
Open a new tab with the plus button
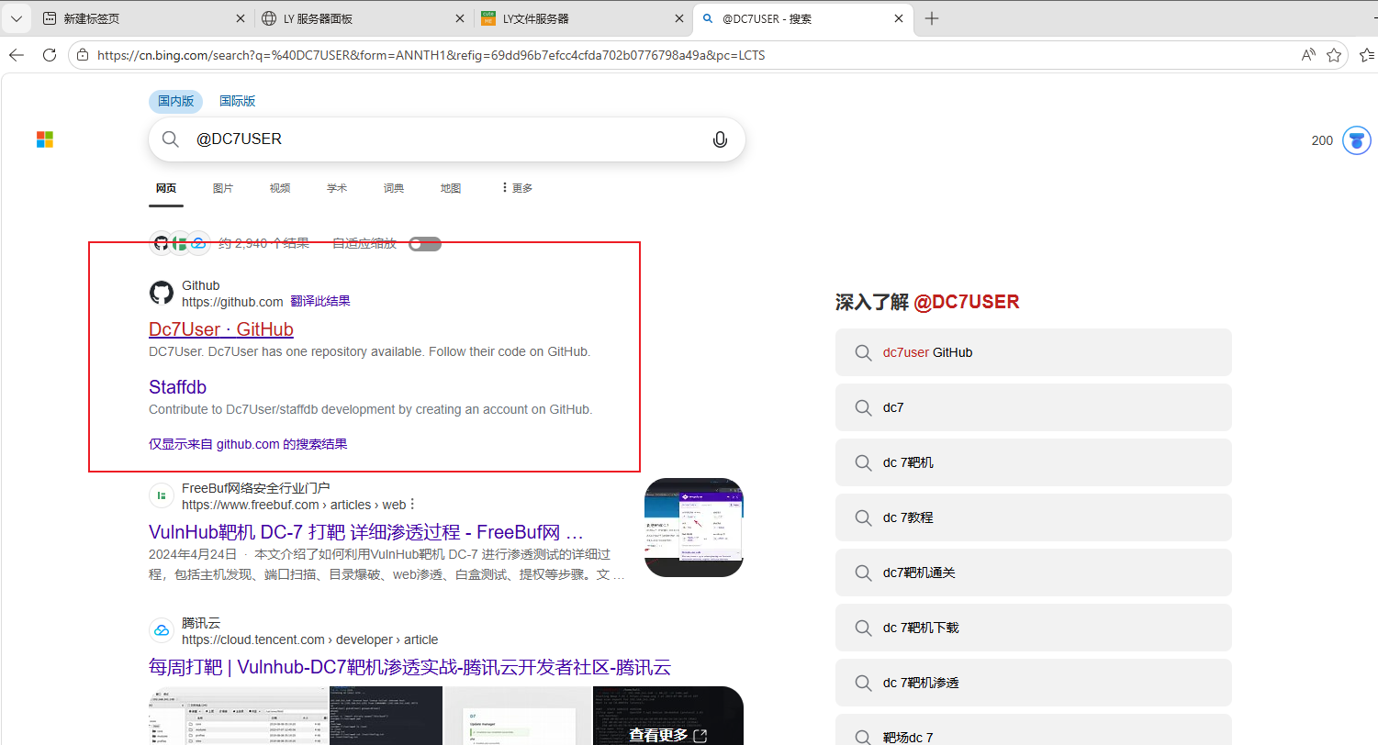click(x=932, y=18)
